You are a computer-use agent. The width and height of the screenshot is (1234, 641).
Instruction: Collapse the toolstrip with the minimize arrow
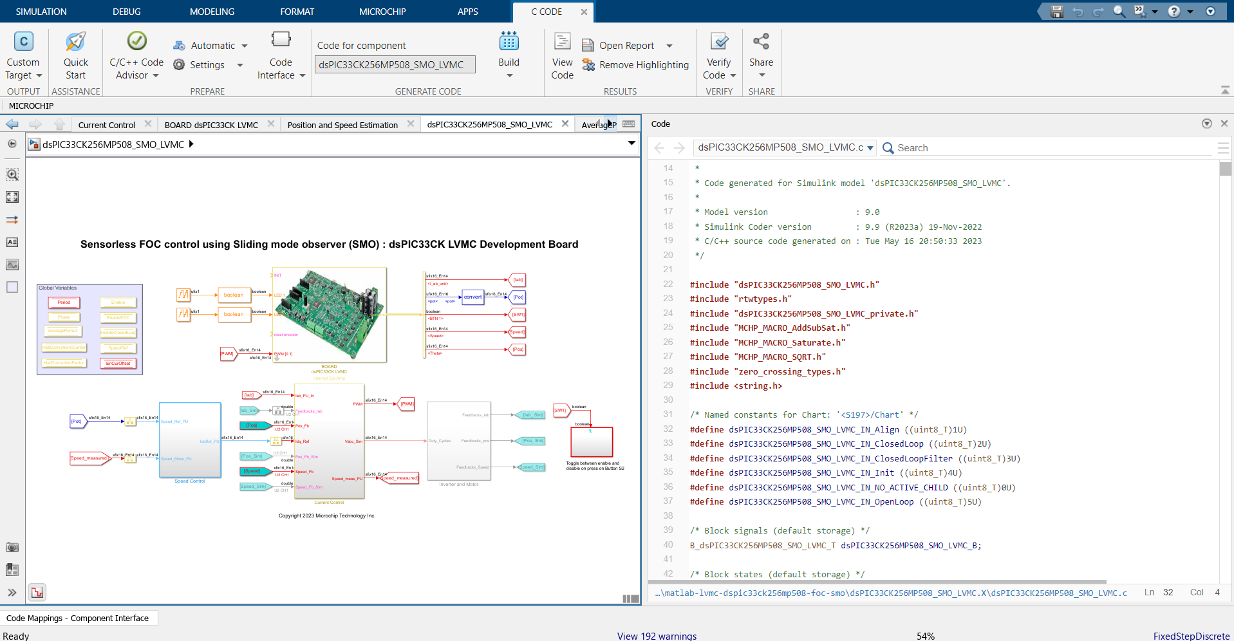click(x=1225, y=91)
